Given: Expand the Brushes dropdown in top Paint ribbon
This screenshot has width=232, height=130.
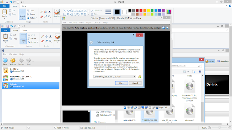Looking at the screenshot, I should click(57, 18).
